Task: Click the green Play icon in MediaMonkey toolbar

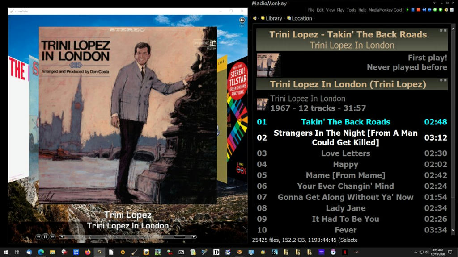Action: (x=407, y=10)
